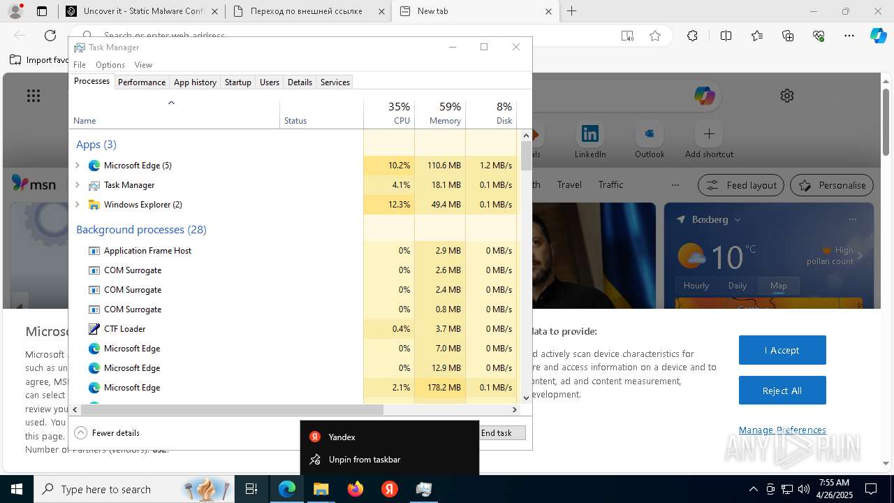Open the Edge profile icon
The height and width of the screenshot is (503, 894).
[x=15, y=11]
